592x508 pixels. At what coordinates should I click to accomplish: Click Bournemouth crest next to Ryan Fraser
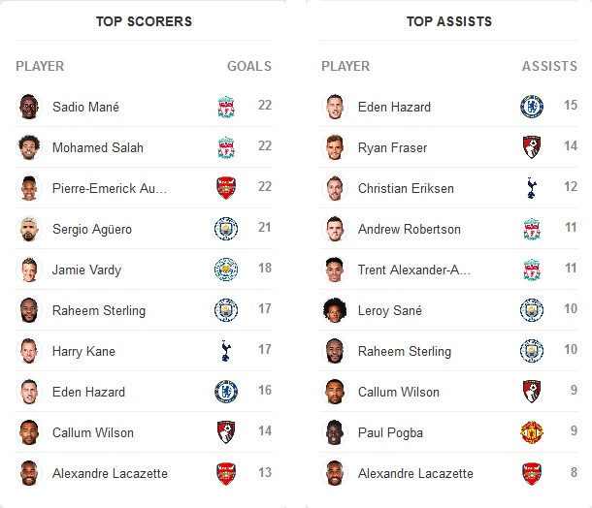531,148
